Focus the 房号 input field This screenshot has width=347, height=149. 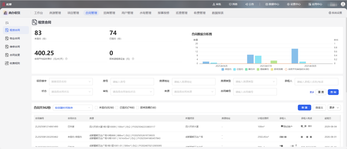tap(132, 81)
